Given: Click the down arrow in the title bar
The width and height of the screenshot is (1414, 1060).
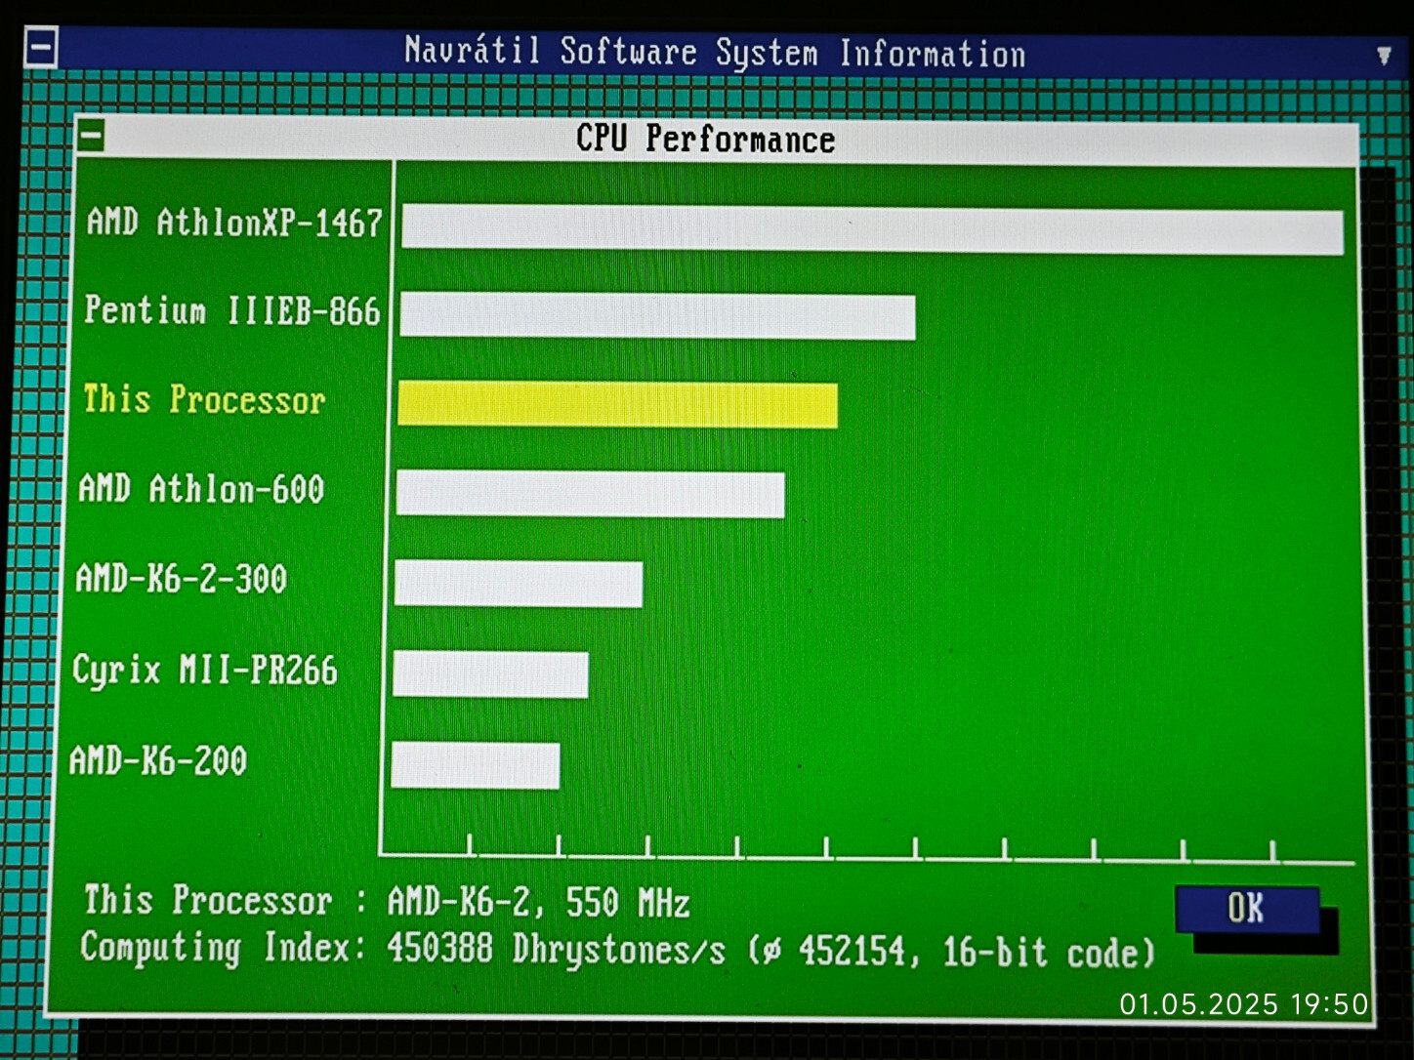Looking at the screenshot, I should point(1384,56).
